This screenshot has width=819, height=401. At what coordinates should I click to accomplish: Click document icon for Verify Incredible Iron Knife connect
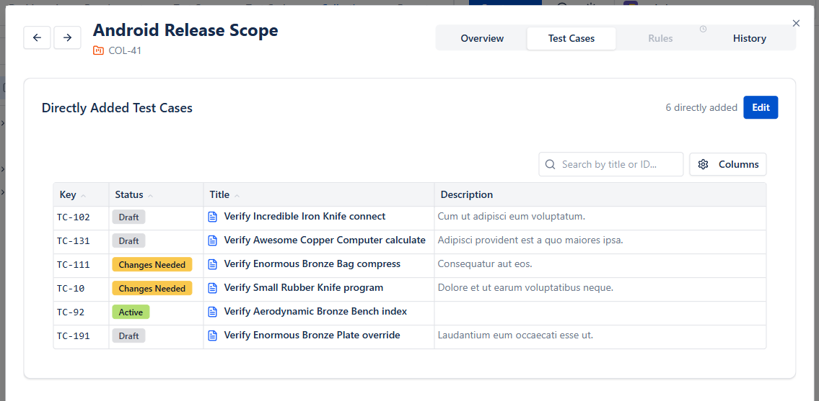coord(212,217)
